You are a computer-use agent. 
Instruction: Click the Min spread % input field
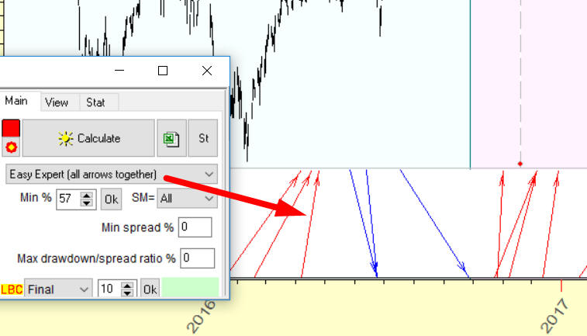195,227
